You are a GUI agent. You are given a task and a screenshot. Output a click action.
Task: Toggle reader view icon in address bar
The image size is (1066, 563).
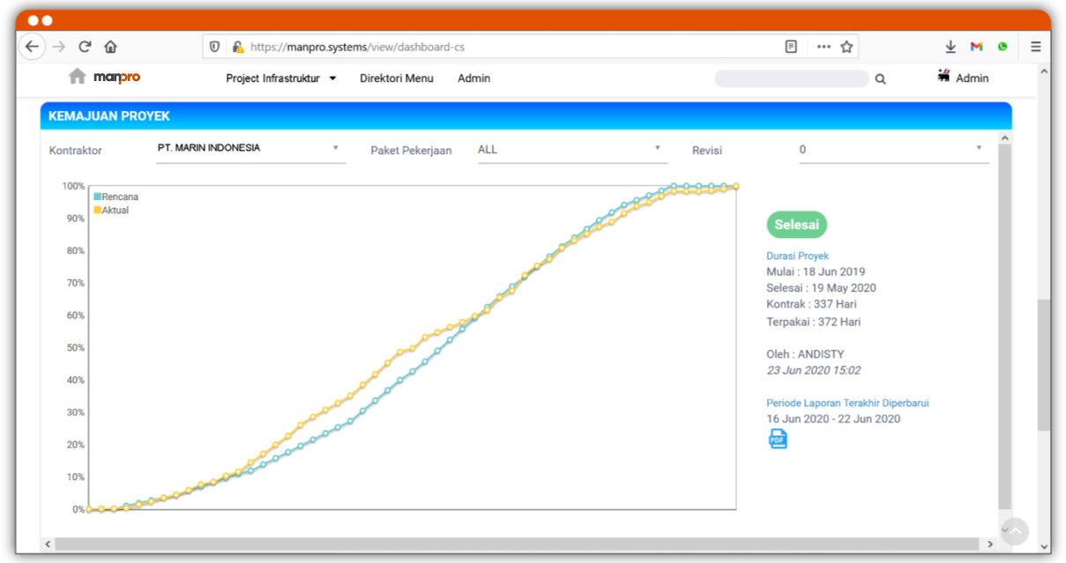pos(791,47)
